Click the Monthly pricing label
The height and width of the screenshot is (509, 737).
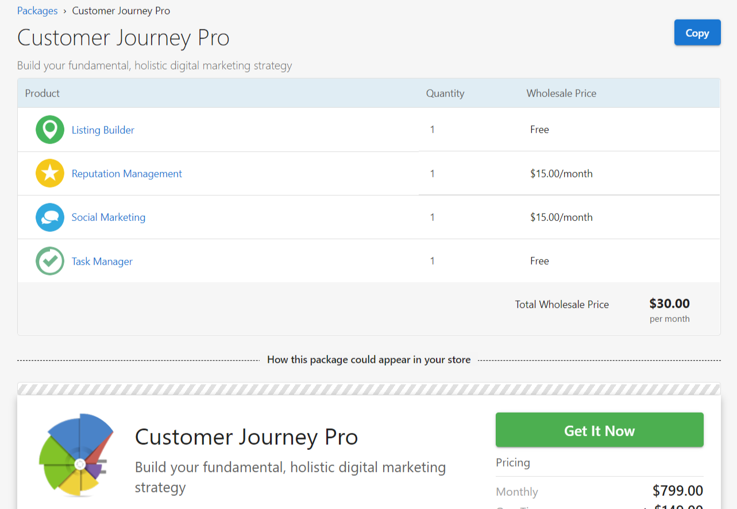tap(517, 492)
